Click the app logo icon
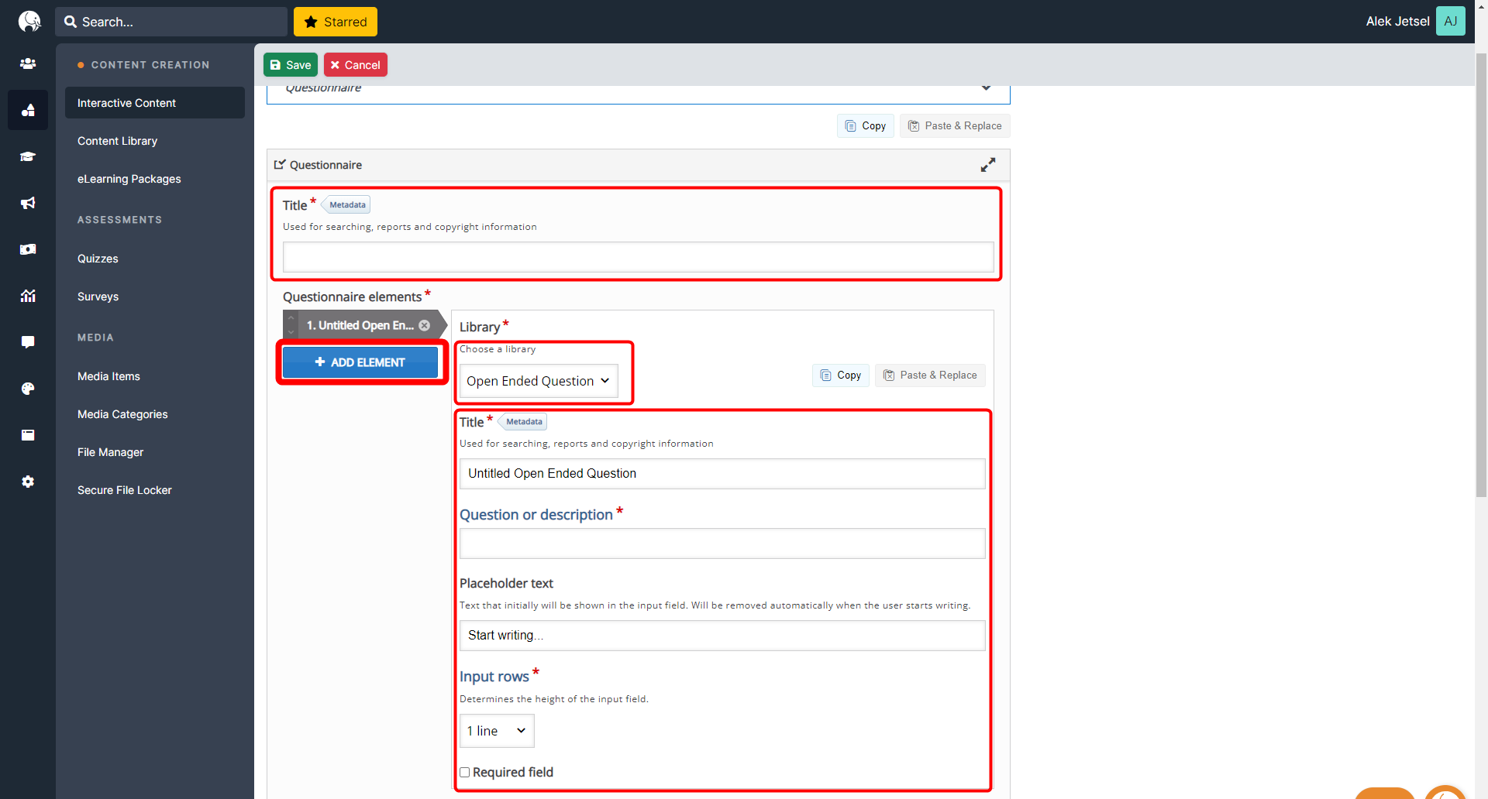 coord(29,21)
